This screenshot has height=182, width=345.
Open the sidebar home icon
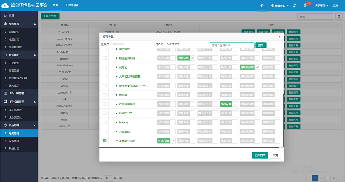[6, 16]
